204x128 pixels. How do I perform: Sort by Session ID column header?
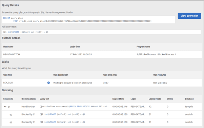[x=8, y=99]
